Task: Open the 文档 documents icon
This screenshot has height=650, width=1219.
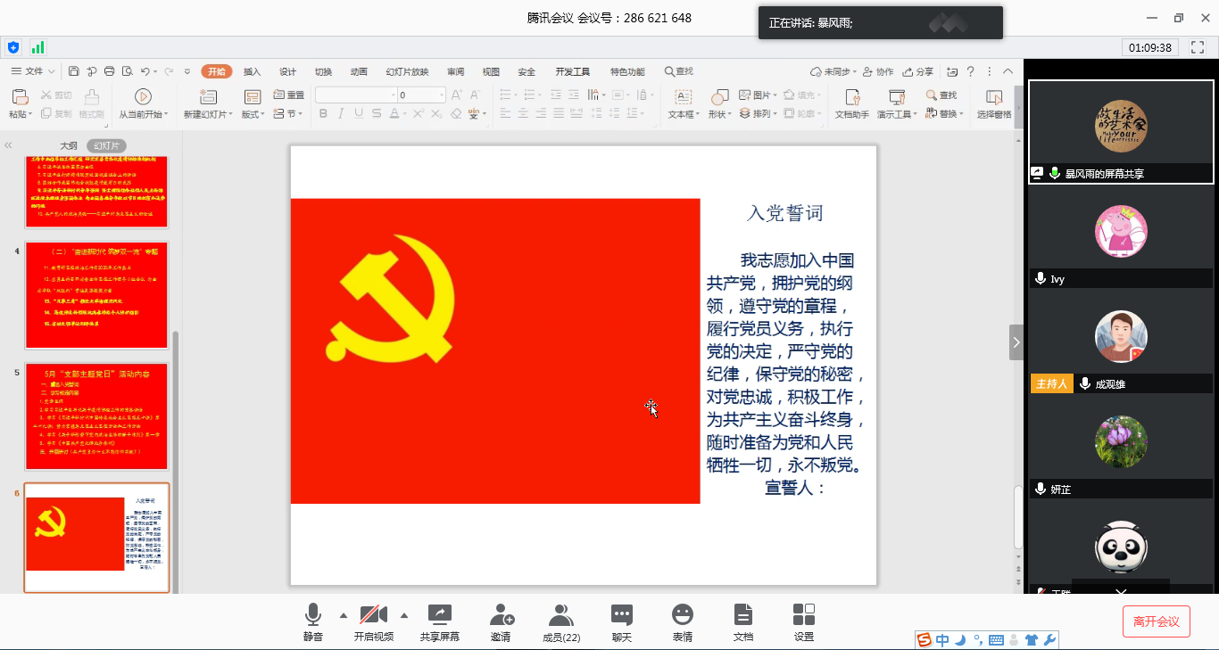Action: click(742, 615)
